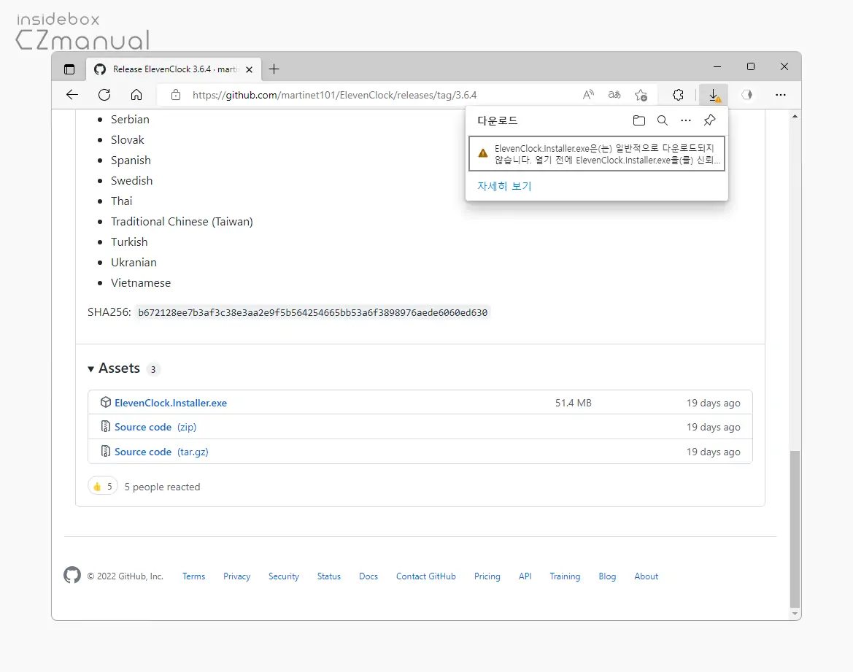
Task: Open the About footer link
Action: pos(646,576)
